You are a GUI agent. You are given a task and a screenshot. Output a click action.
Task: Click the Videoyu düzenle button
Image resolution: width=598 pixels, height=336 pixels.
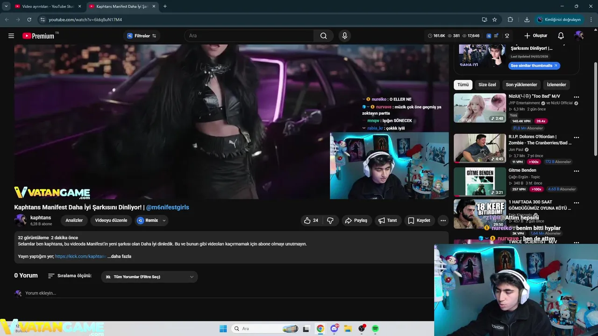pyautogui.click(x=111, y=220)
